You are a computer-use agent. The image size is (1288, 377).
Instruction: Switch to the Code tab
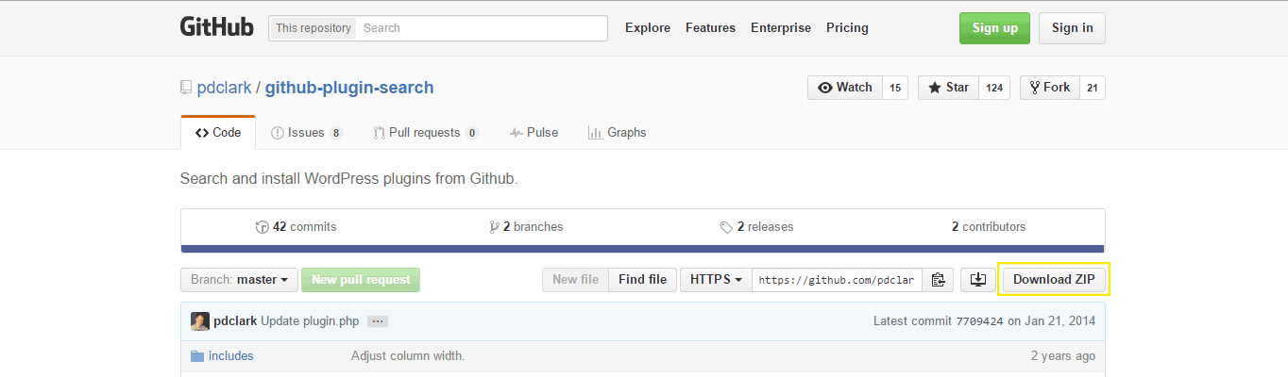[217, 133]
